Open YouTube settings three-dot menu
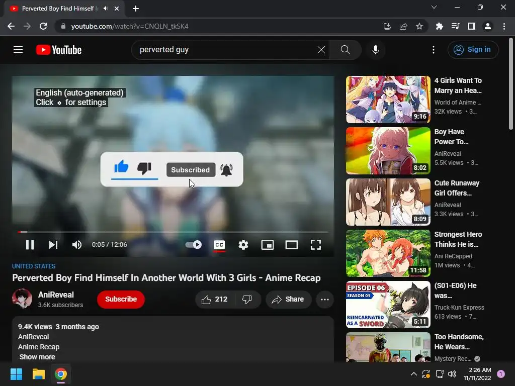Viewport: 515px width, 386px height. coord(433,50)
